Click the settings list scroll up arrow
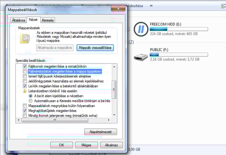Image resolution: width=226 pixels, height=155 pixels. 114,67
